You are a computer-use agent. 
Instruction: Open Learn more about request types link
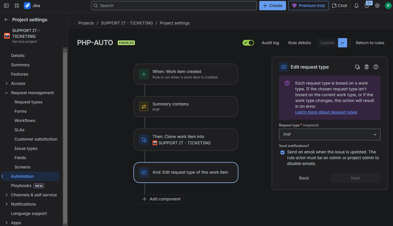point(326,112)
